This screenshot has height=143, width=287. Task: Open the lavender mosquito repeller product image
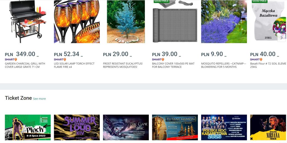tap(224, 22)
